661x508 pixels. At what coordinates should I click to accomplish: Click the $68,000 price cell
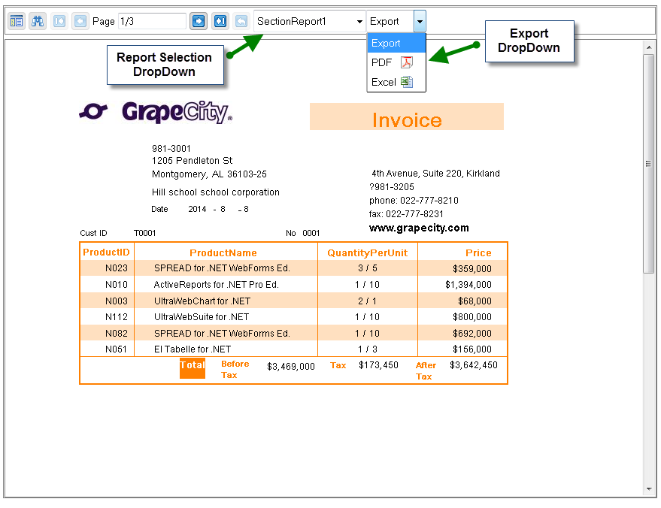click(x=475, y=301)
